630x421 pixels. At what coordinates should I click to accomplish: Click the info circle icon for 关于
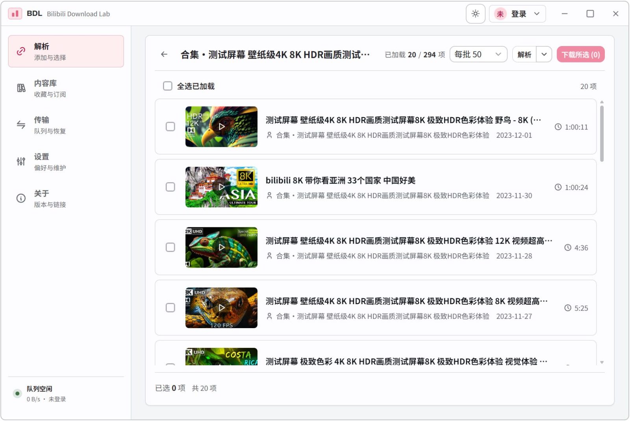[21, 198]
